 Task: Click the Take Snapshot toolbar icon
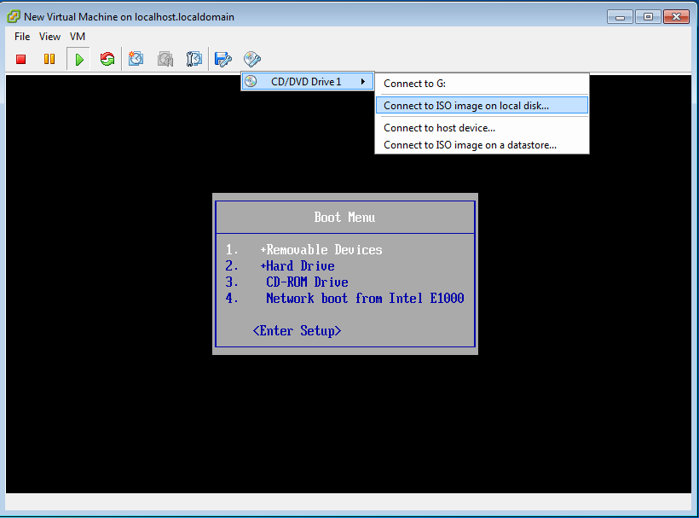click(x=136, y=59)
